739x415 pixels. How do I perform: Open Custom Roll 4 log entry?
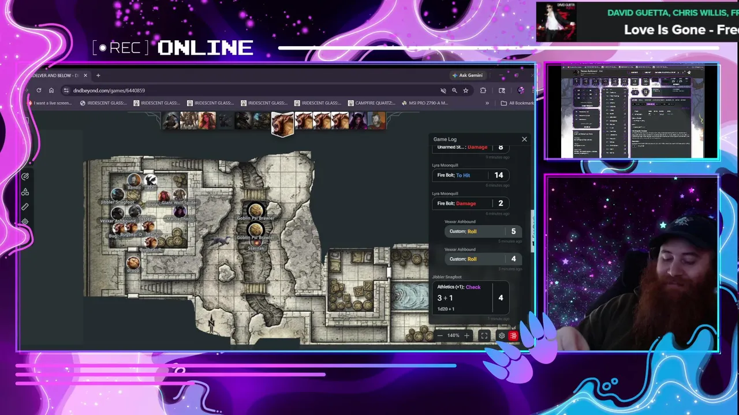tap(483, 259)
